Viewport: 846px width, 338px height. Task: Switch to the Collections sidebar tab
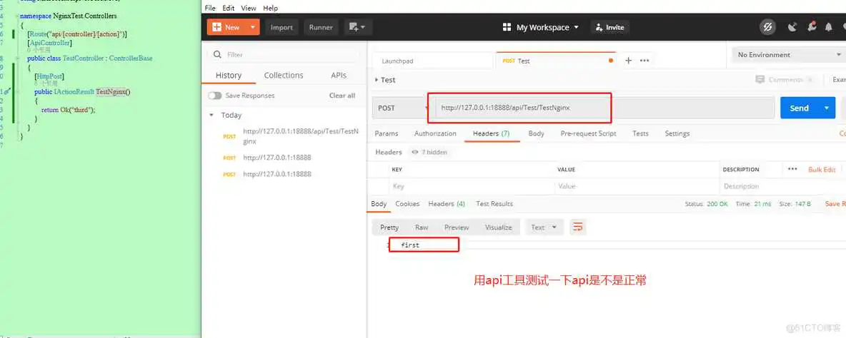pos(283,76)
